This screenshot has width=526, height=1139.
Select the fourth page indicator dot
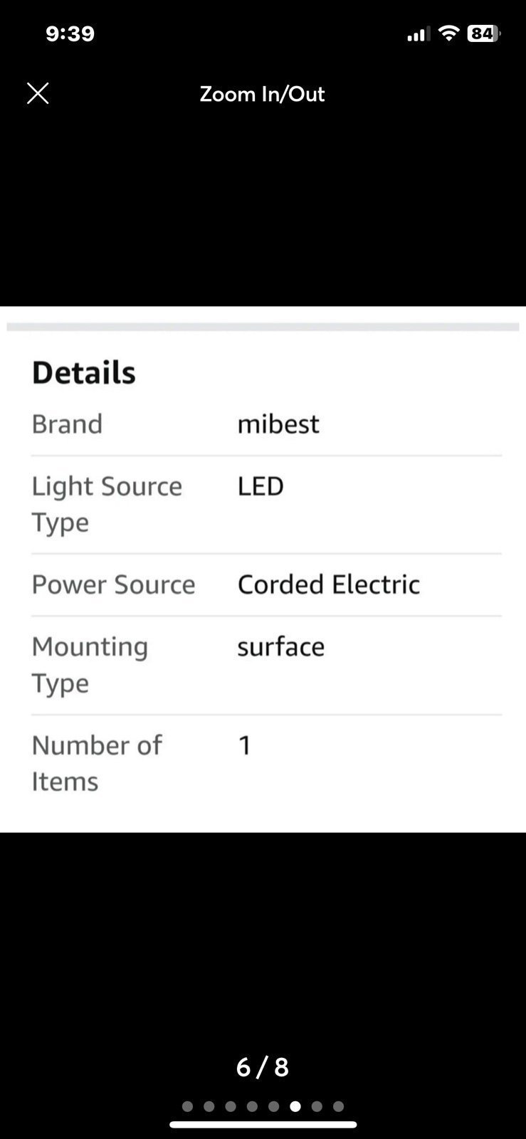[x=252, y=1106]
